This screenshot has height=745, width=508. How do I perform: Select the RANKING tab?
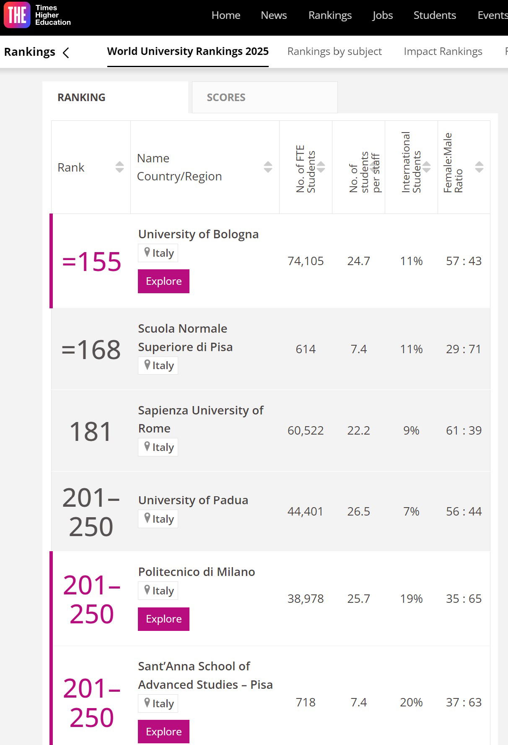click(x=82, y=97)
